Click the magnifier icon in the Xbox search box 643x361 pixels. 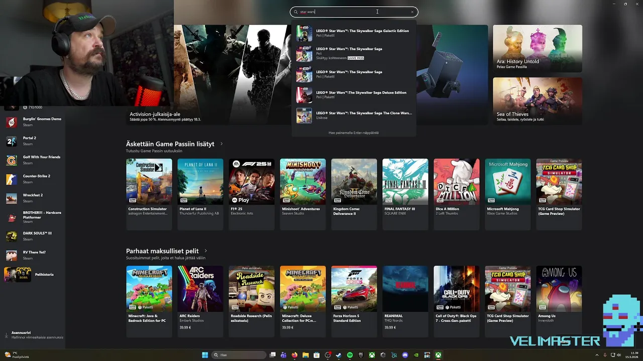click(x=296, y=12)
